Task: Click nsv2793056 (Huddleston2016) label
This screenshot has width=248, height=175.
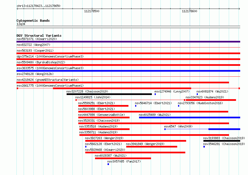Action: [x=200, y=103]
